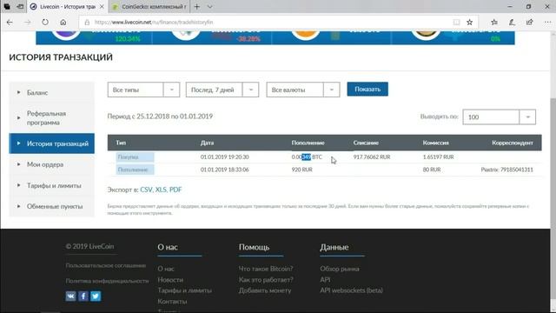The image size is (556, 313).
Task: Open footer link Обзор рынка
Action: (x=340, y=269)
